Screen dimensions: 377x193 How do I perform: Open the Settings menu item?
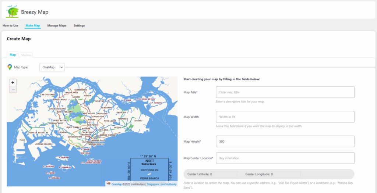coord(79,26)
